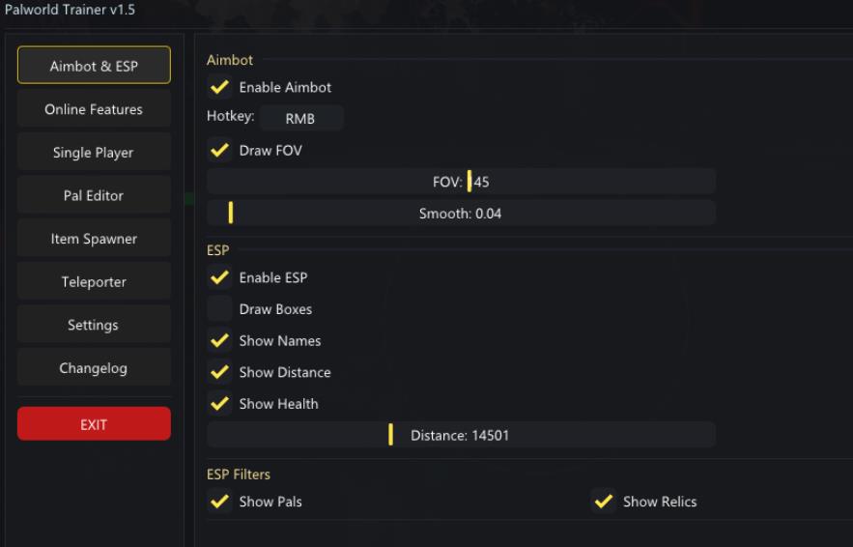Toggle the Show Health checkbox
Viewport: 853px width, 547px height.
click(220, 404)
